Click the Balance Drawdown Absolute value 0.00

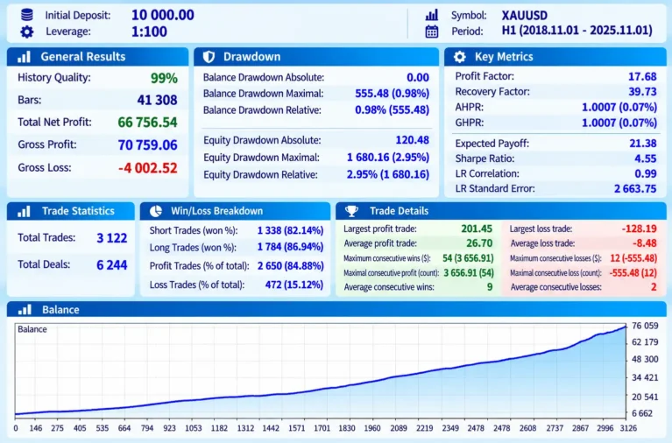[x=418, y=78]
